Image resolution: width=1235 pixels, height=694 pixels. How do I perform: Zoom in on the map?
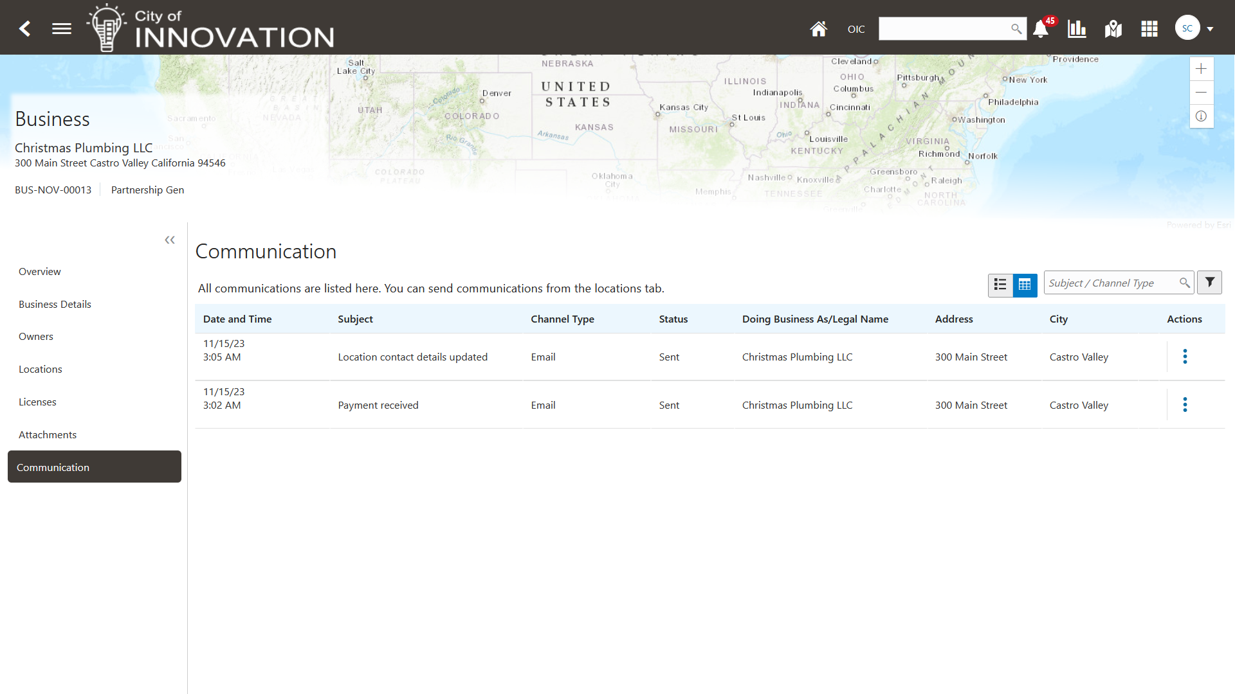[x=1201, y=69]
